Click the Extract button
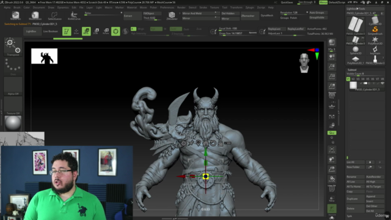 coord(133,16)
